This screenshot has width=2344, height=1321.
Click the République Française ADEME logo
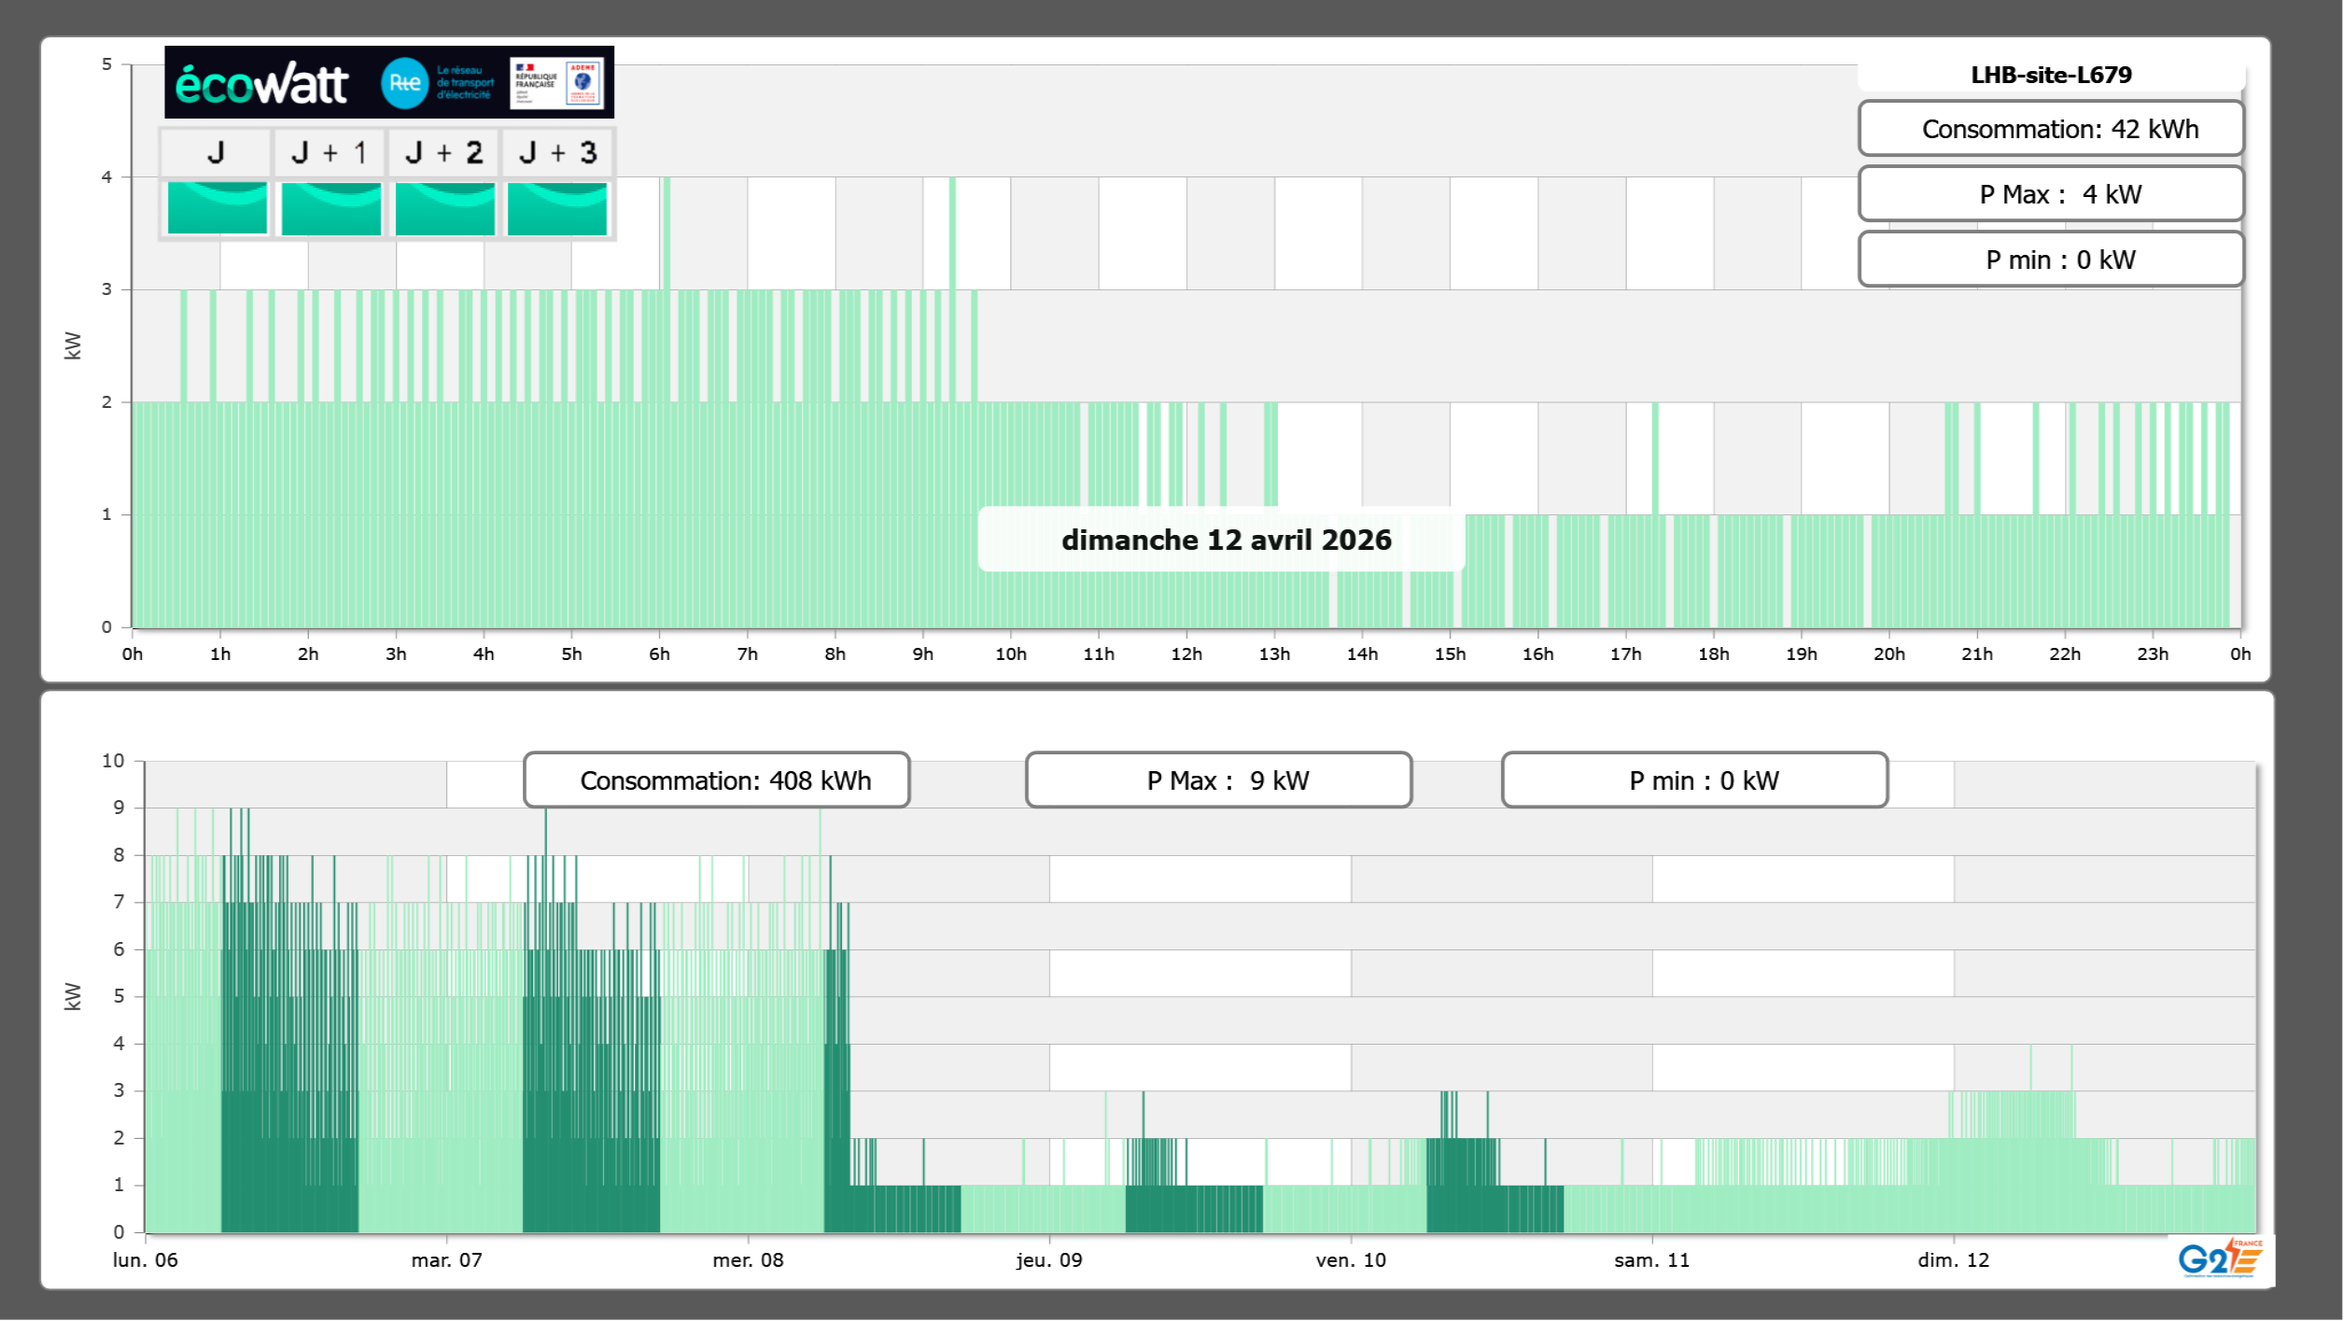[x=556, y=83]
